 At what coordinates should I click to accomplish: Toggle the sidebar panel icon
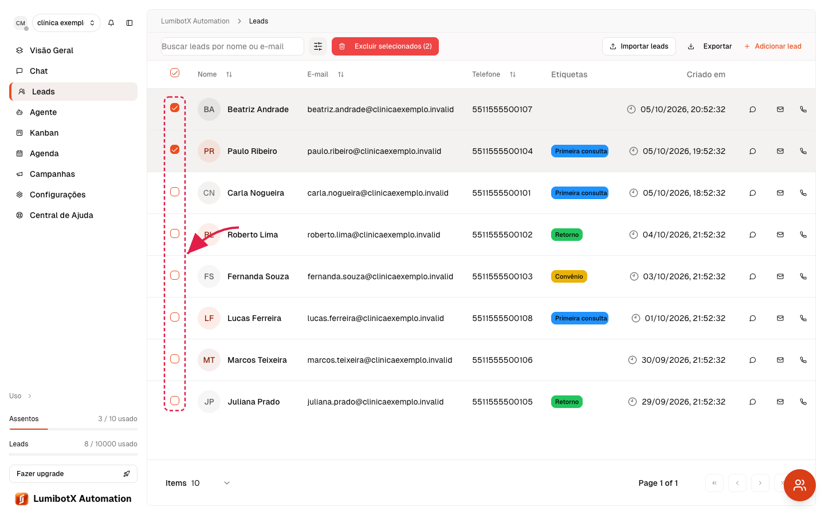[129, 23]
